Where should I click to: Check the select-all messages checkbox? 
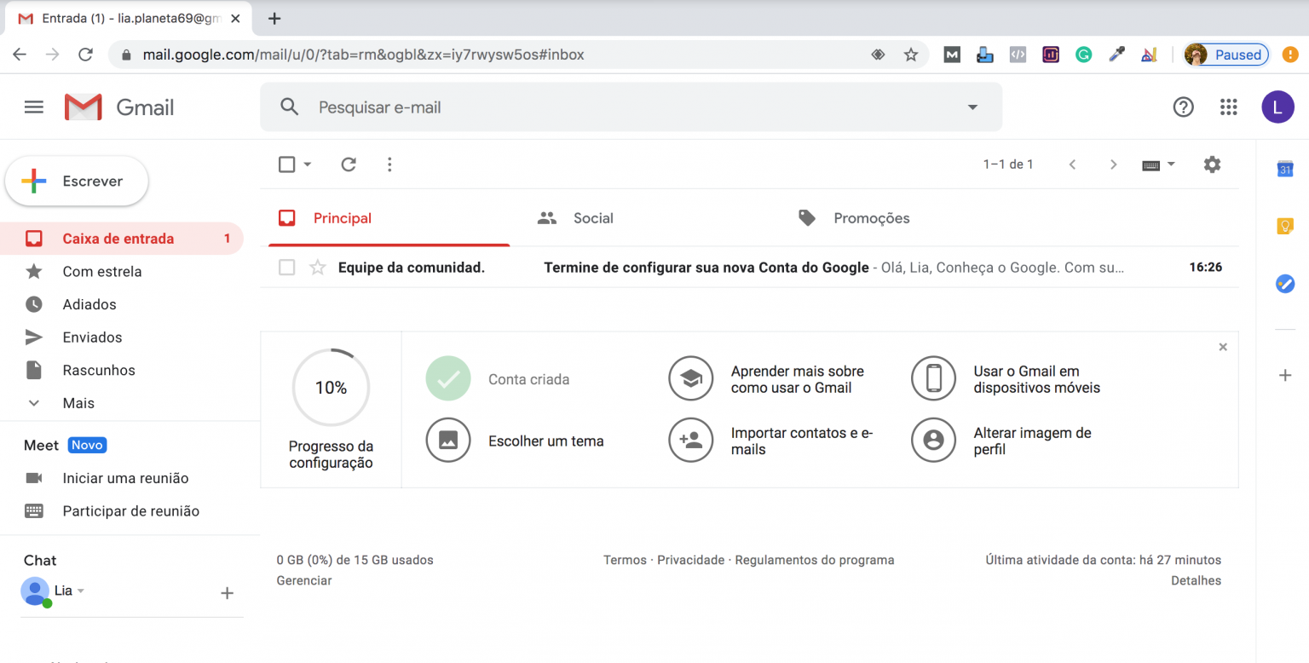pyautogui.click(x=286, y=164)
